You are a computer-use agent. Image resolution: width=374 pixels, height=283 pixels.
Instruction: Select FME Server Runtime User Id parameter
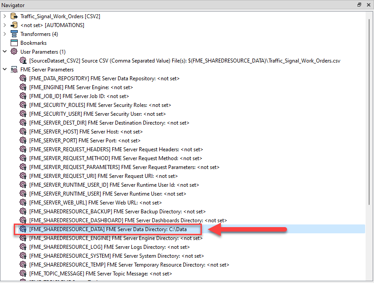coord(114,185)
